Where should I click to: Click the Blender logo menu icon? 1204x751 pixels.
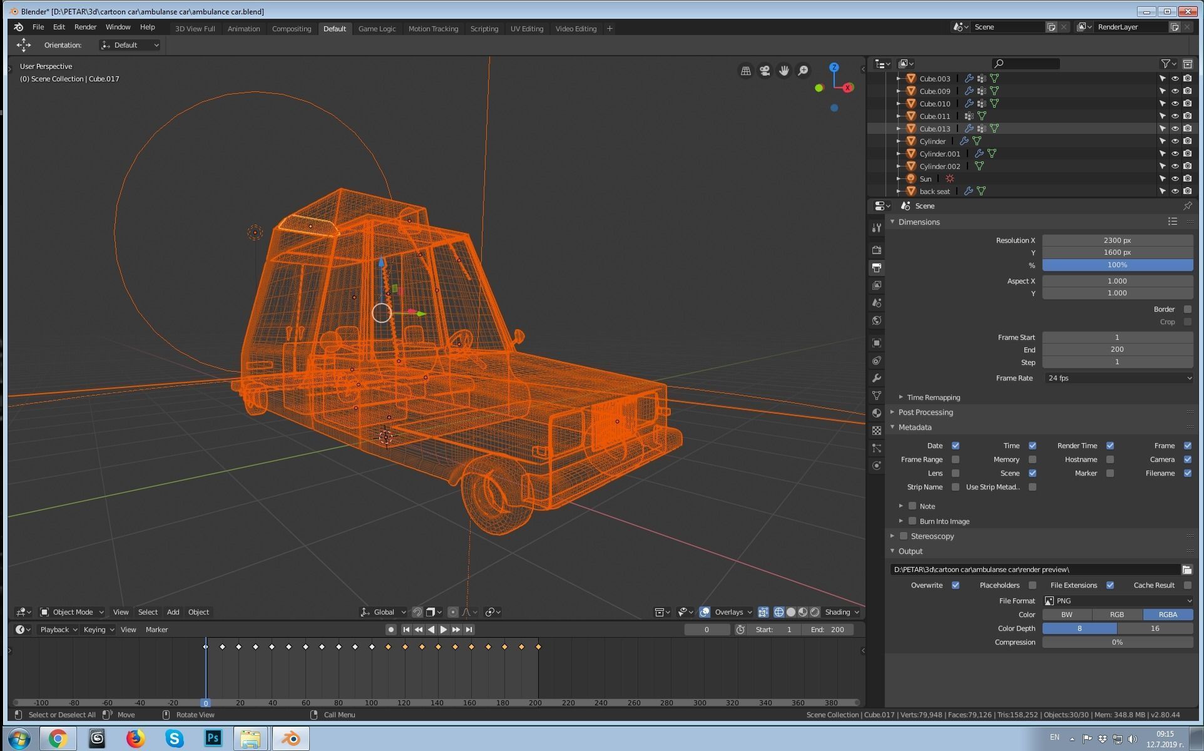click(x=19, y=27)
